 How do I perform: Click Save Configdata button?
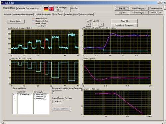[139, 13]
